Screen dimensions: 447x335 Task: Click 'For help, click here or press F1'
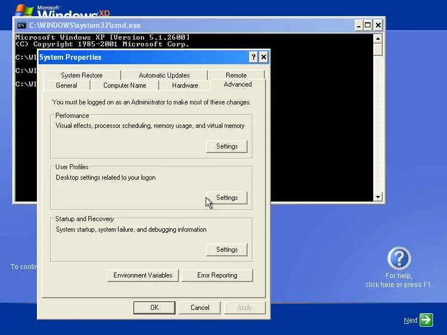tap(398, 280)
